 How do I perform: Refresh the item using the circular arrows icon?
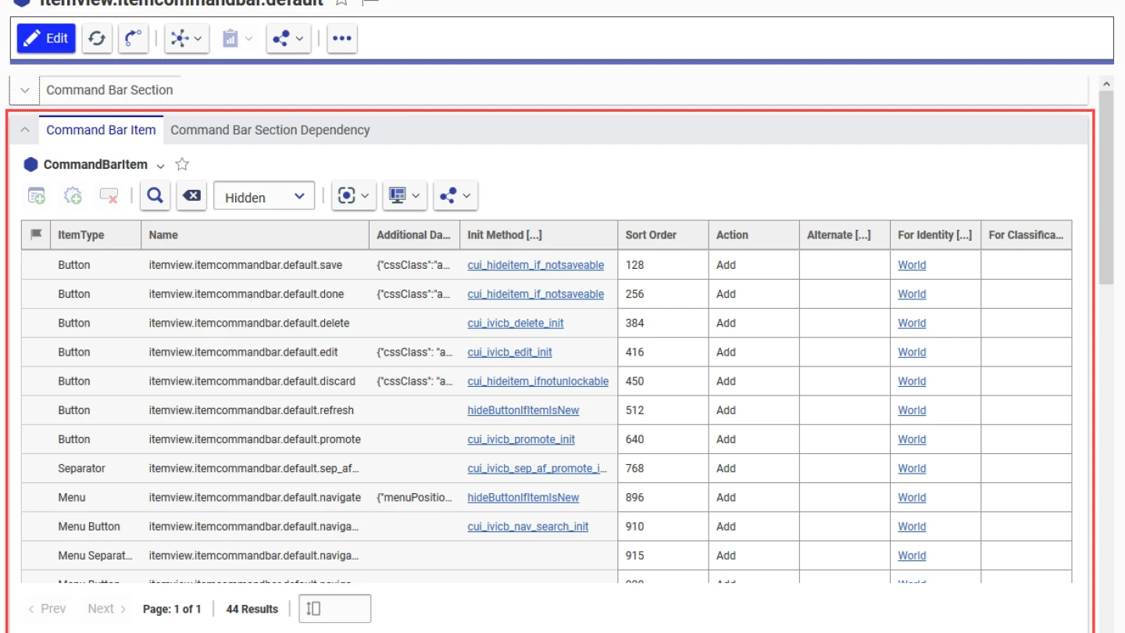pos(97,38)
